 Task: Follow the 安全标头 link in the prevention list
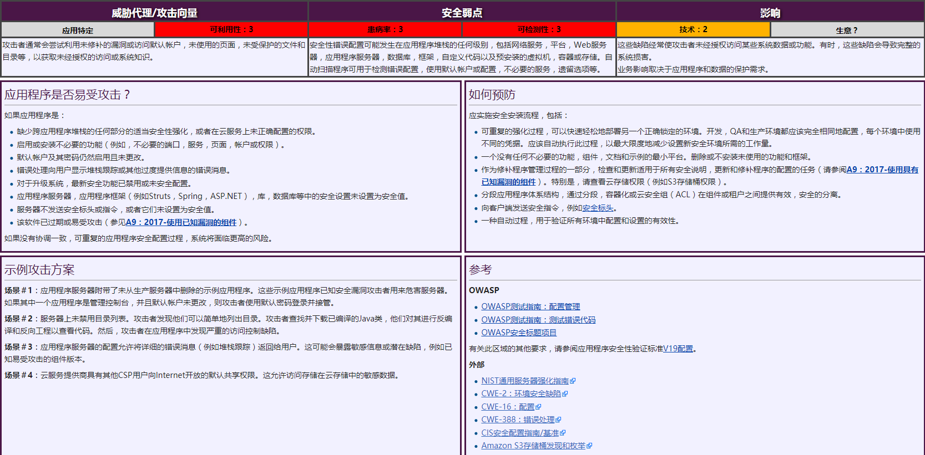(598, 208)
